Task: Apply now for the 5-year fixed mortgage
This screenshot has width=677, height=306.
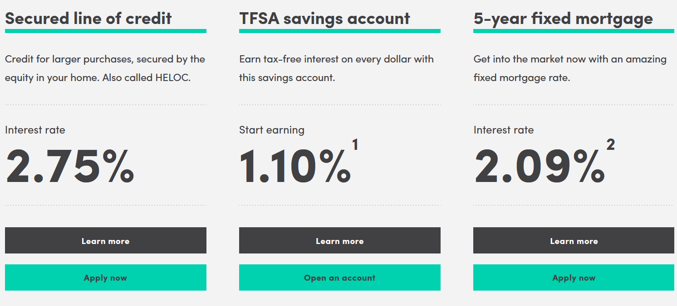Action: [x=574, y=277]
